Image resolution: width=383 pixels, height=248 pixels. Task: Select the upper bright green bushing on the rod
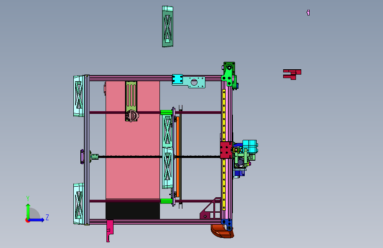[x=167, y=112]
